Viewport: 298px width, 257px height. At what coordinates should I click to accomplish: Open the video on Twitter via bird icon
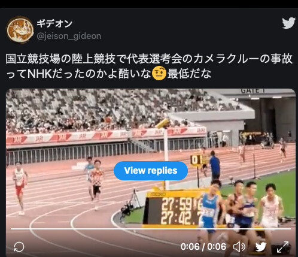coord(261,247)
